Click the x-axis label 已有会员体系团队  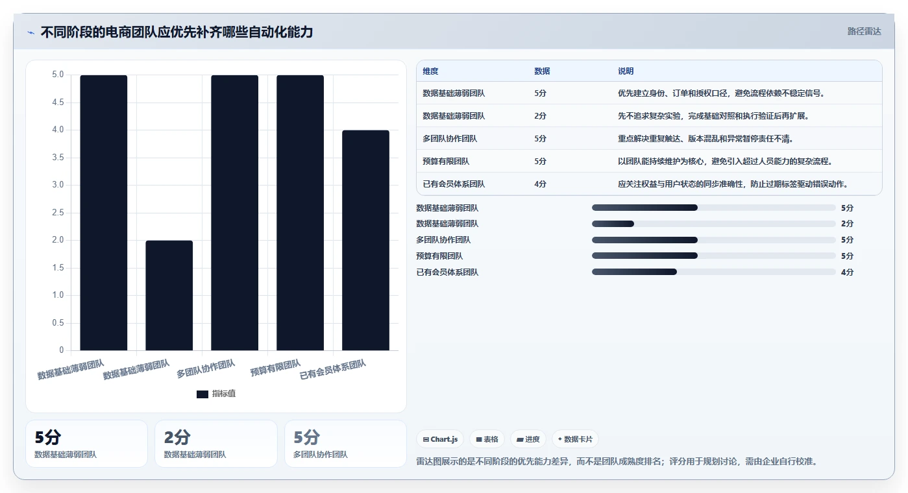tap(333, 370)
